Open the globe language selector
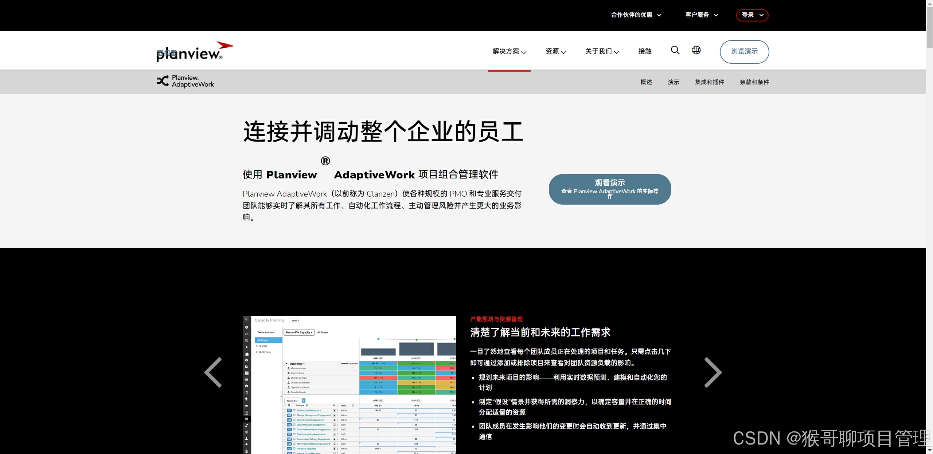The height and width of the screenshot is (454, 933). 696,50
